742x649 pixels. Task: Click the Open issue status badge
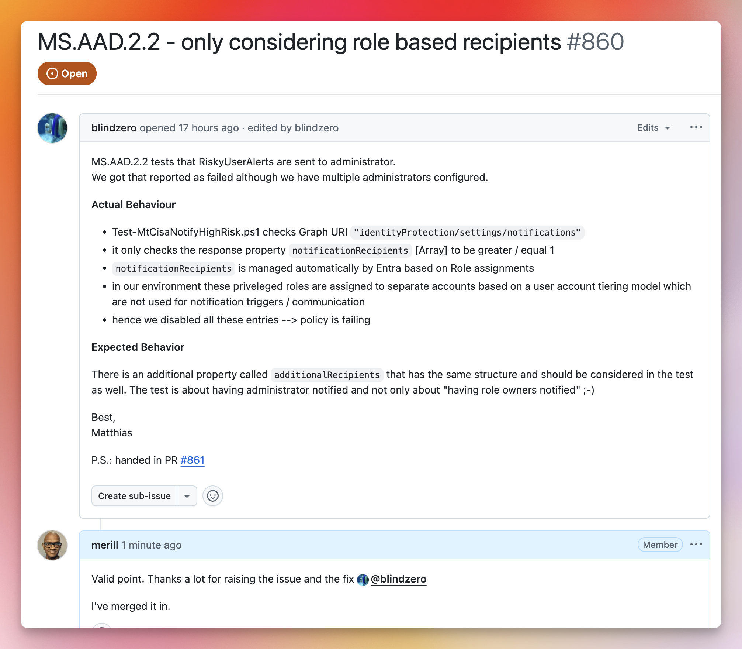(67, 73)
